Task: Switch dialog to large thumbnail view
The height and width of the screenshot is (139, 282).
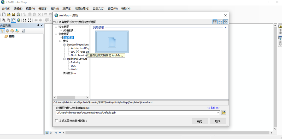Action: (226, 22)
